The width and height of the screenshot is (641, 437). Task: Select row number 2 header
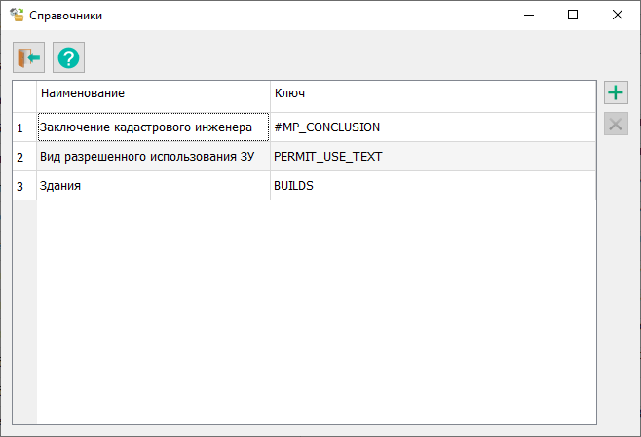click(23, 157)
